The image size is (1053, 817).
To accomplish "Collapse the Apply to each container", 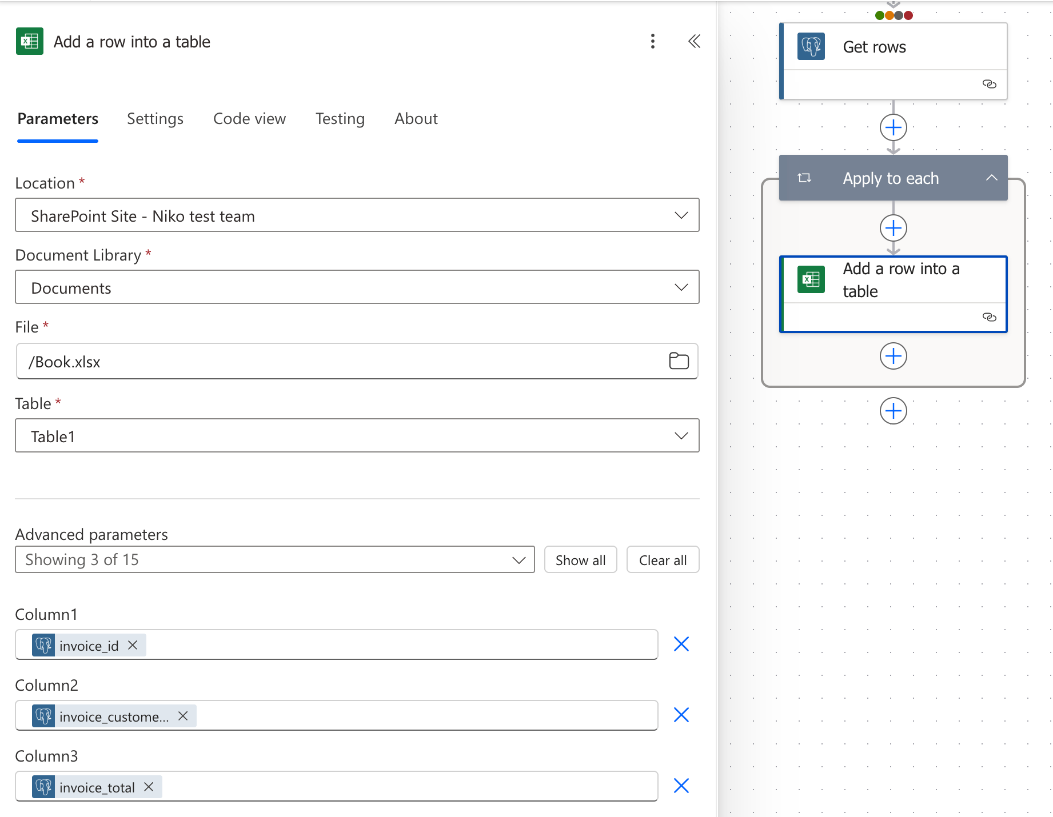I will (x=992, y=178).
